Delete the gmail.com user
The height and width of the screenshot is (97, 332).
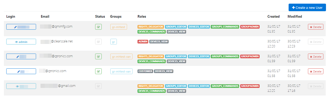[x=316, y=86]
